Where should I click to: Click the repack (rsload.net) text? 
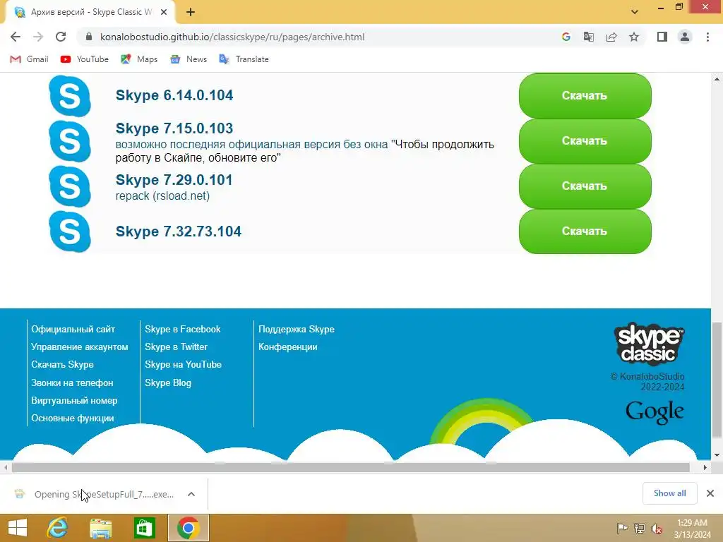(x=162, y=196)
